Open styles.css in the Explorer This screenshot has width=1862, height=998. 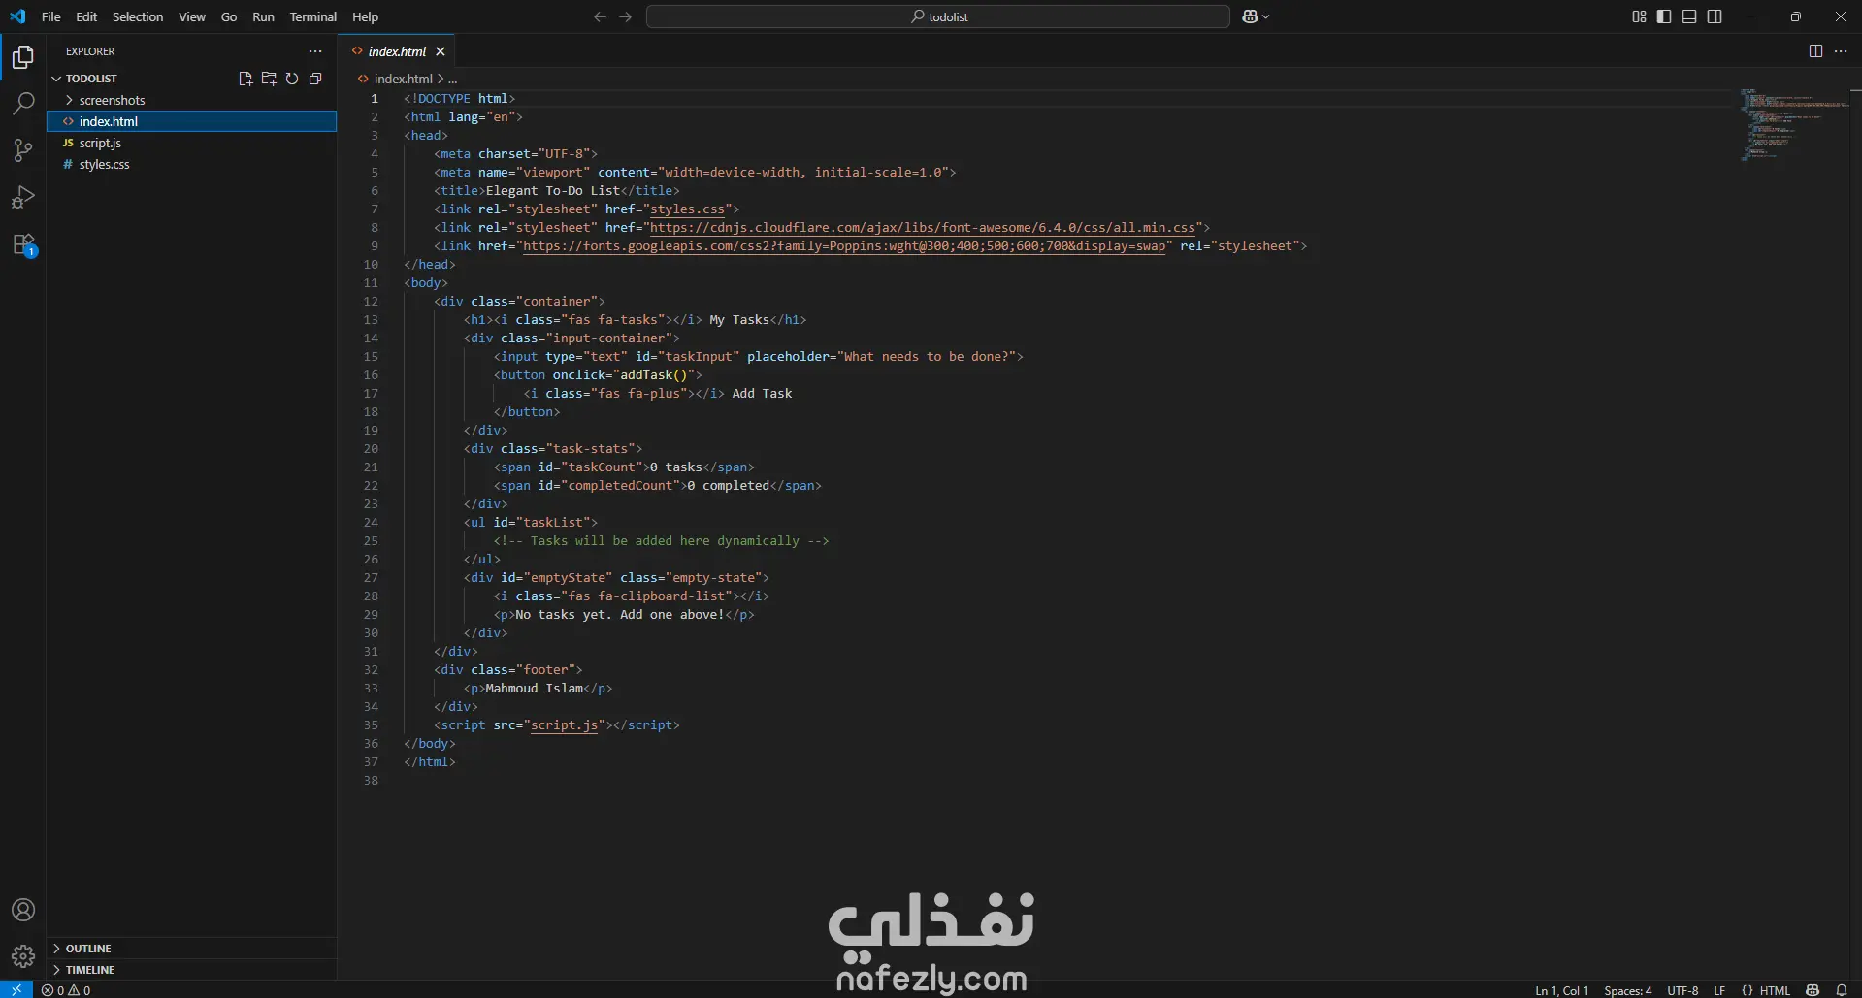(x=104, y=164)
